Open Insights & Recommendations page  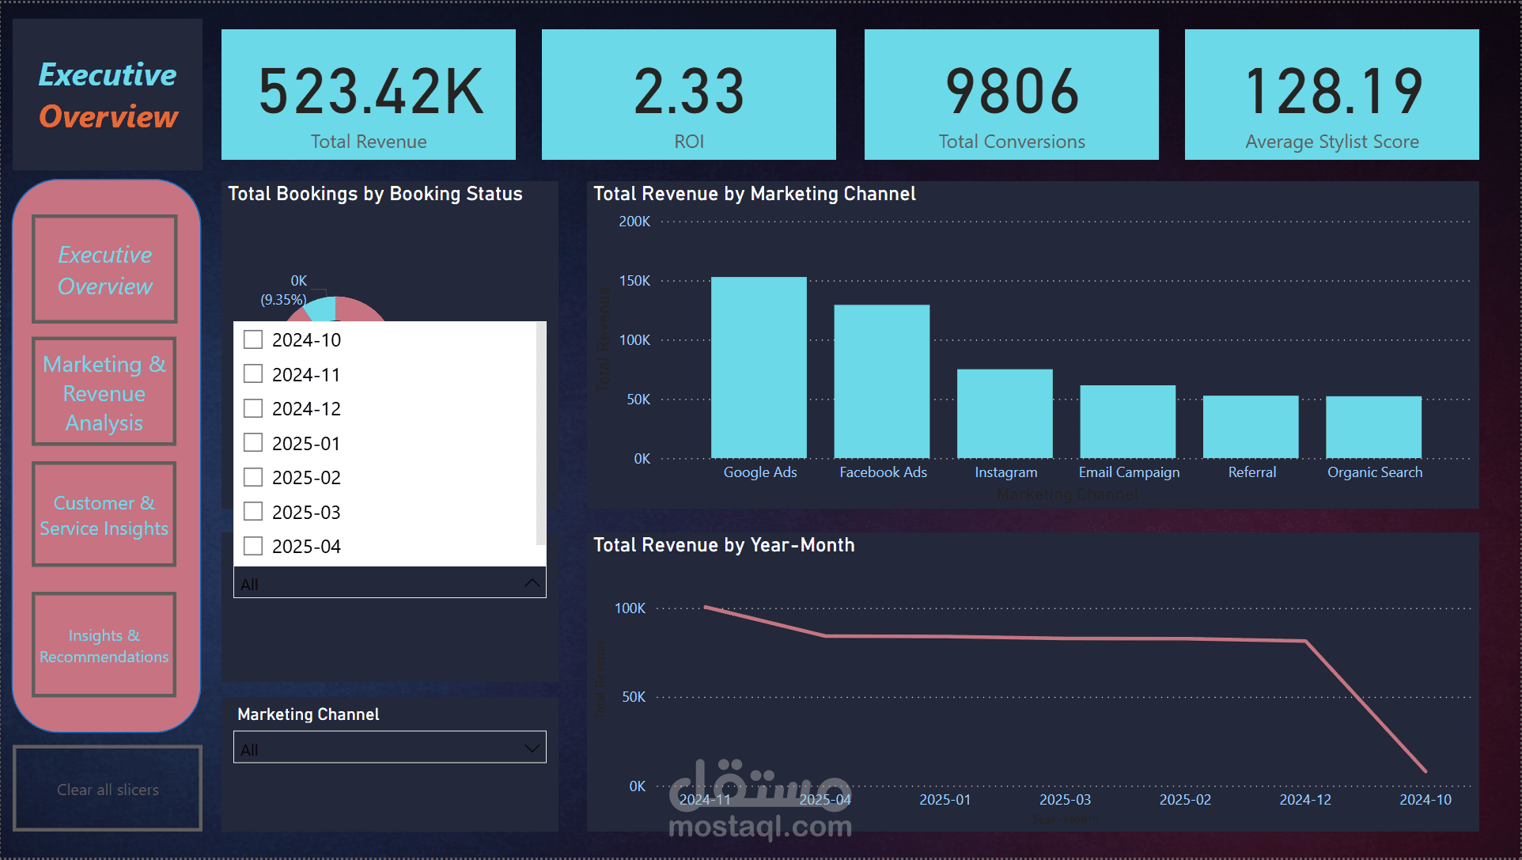coord(104,646)
